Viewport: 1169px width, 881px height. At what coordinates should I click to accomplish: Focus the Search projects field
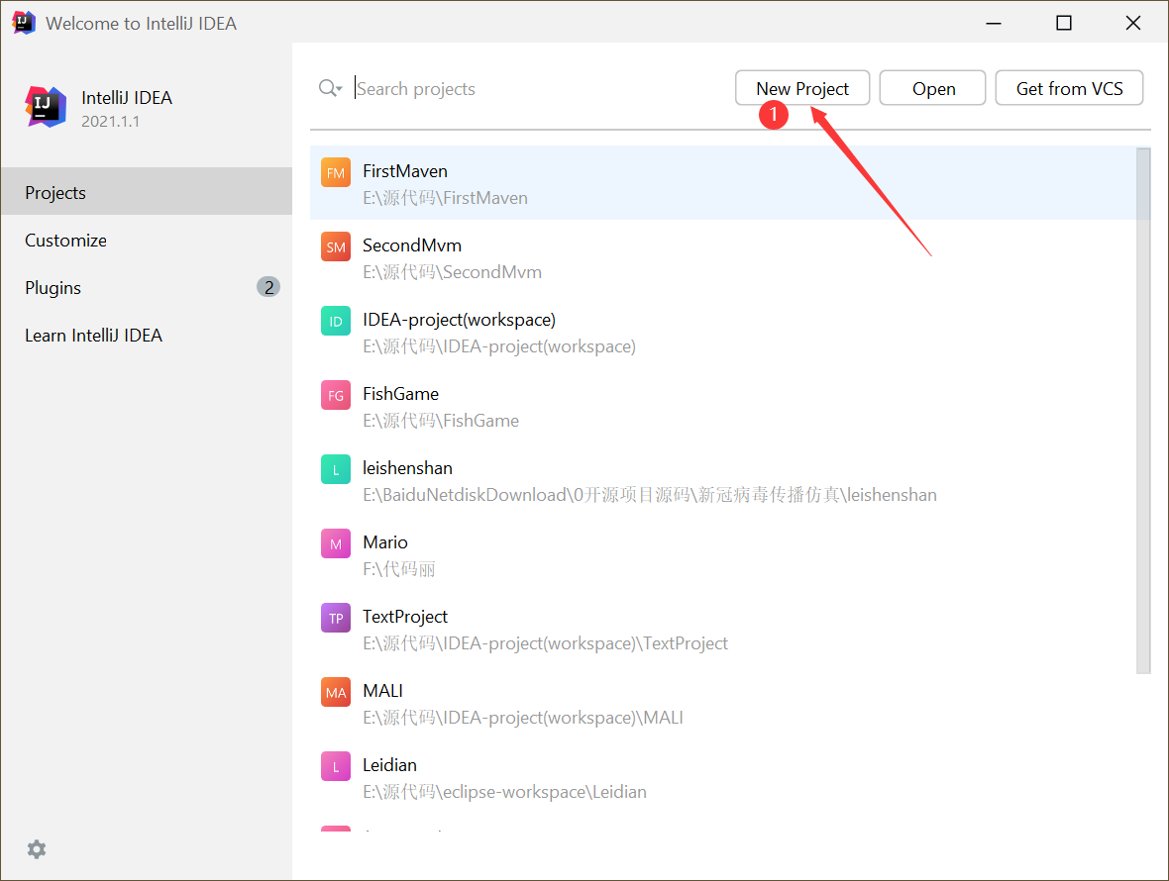pos(537,89)
